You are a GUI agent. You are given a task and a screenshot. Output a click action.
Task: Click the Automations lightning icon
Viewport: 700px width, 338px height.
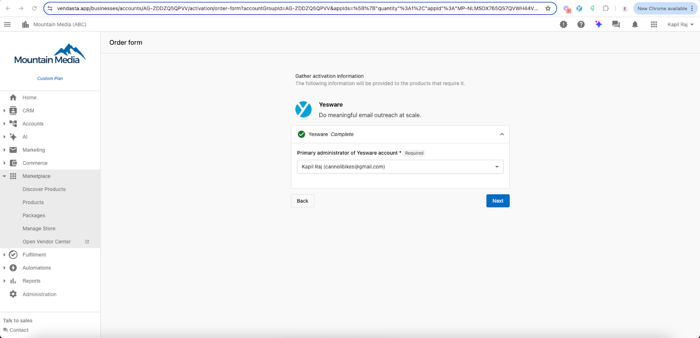(13, 268)
